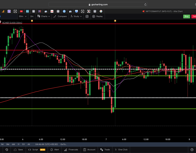
Task: Open the YouTube bookmark
Action: coord(21,11)
